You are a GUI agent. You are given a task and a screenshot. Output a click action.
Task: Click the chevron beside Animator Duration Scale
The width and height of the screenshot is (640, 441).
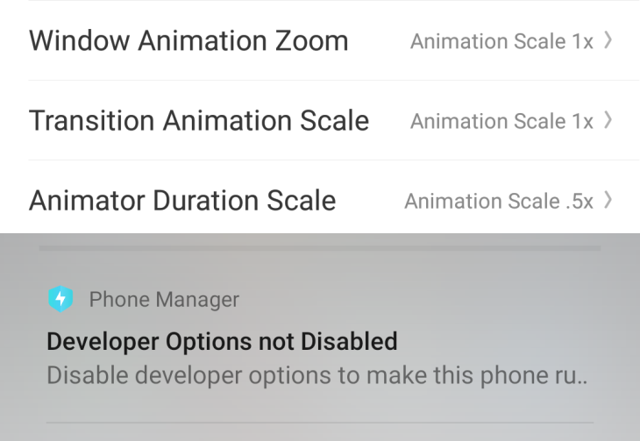pos(608,201)
